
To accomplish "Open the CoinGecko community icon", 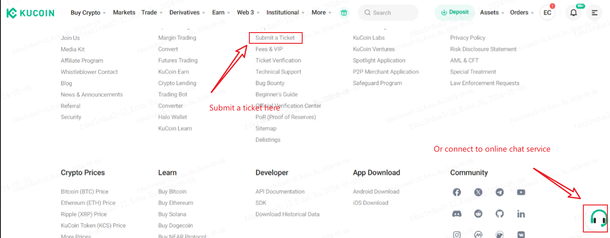I will (x=500, y=234).
